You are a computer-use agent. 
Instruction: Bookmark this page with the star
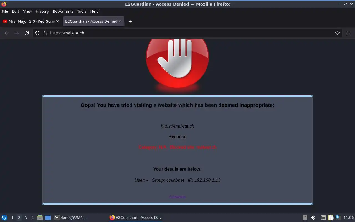point(338,33)
